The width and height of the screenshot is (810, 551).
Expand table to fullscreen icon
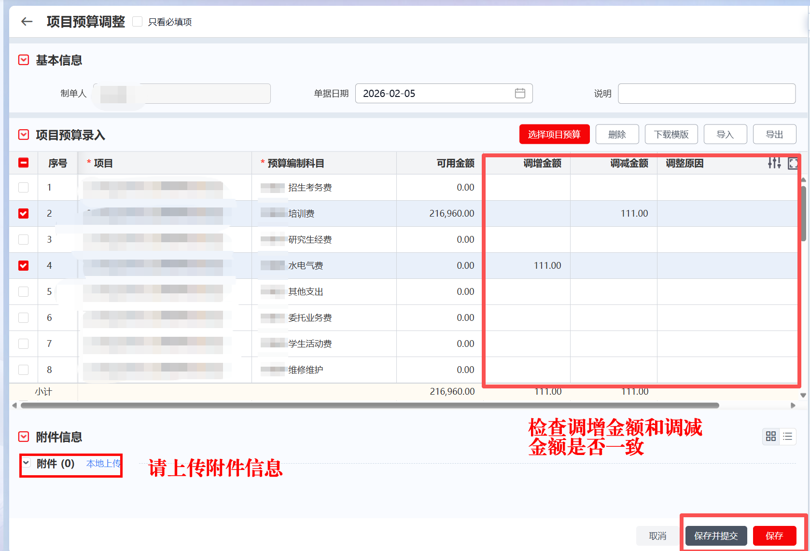pos(792,164)
